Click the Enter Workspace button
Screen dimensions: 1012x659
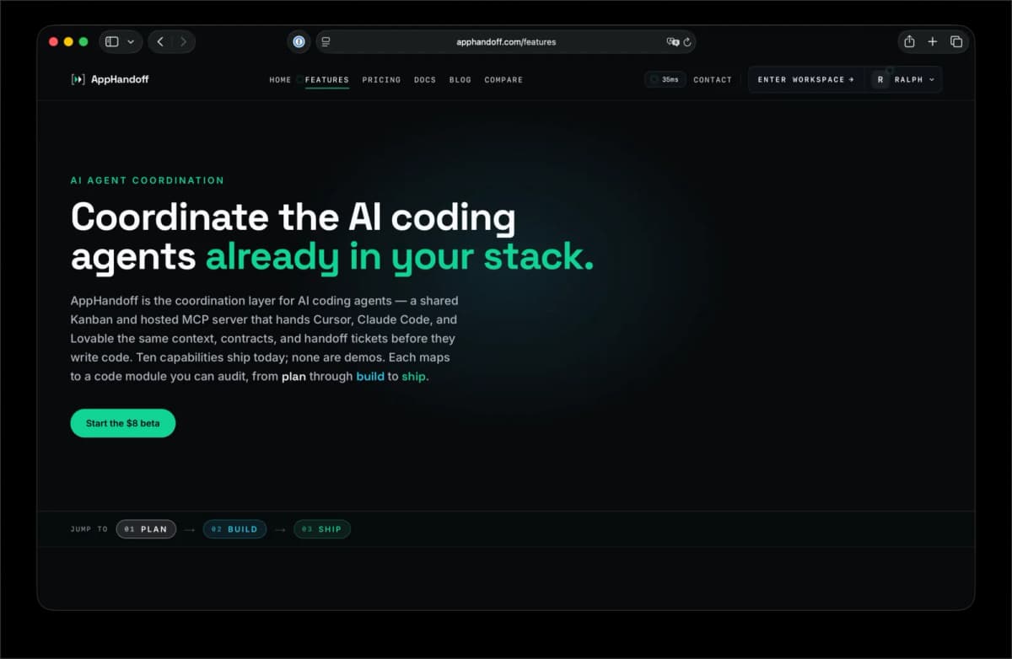tap(805, 79)
